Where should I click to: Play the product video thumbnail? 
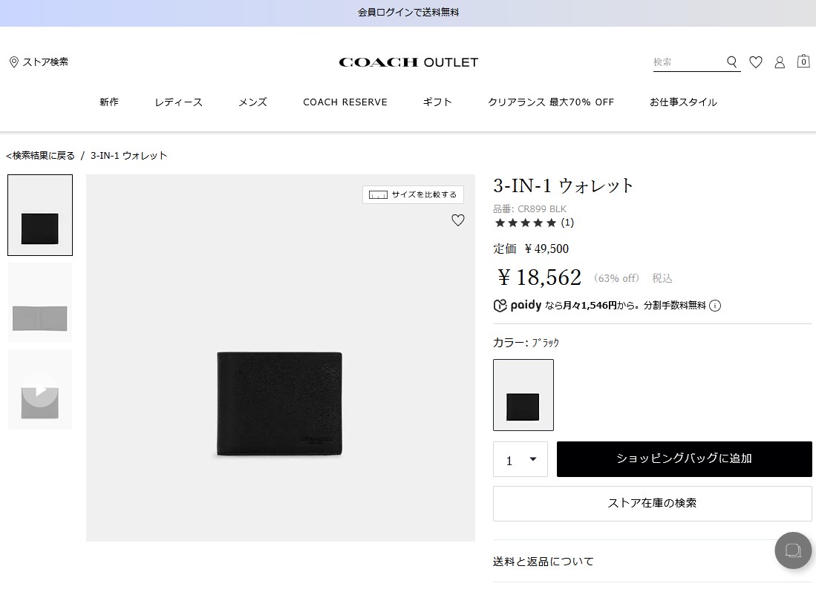pyautogui.click(x=40, y=389)
